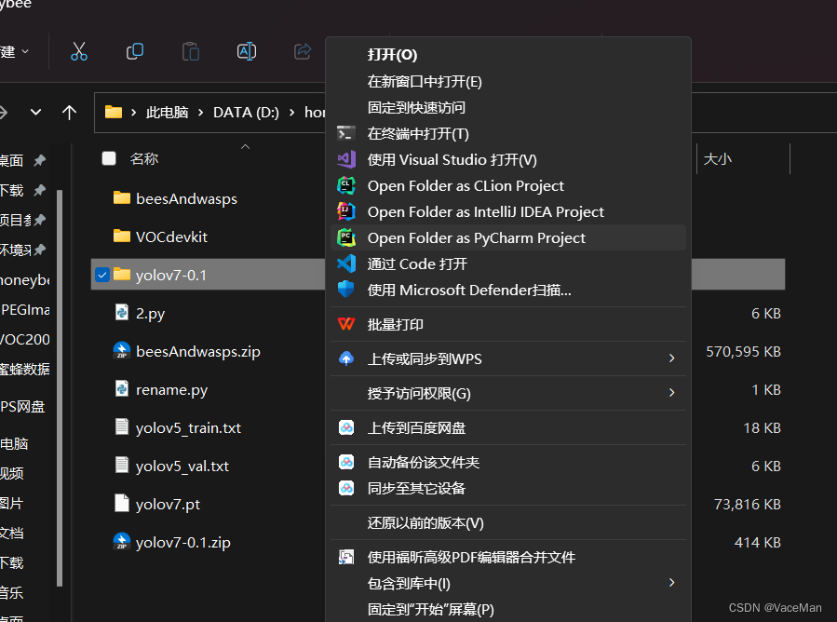Click the Cut scissors icon in toolbar
Image resolution: width=837 pixels, height=622 pixels.
79,52
